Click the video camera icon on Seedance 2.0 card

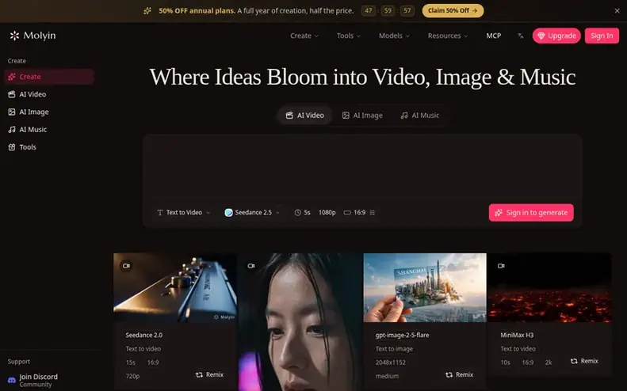126,266
